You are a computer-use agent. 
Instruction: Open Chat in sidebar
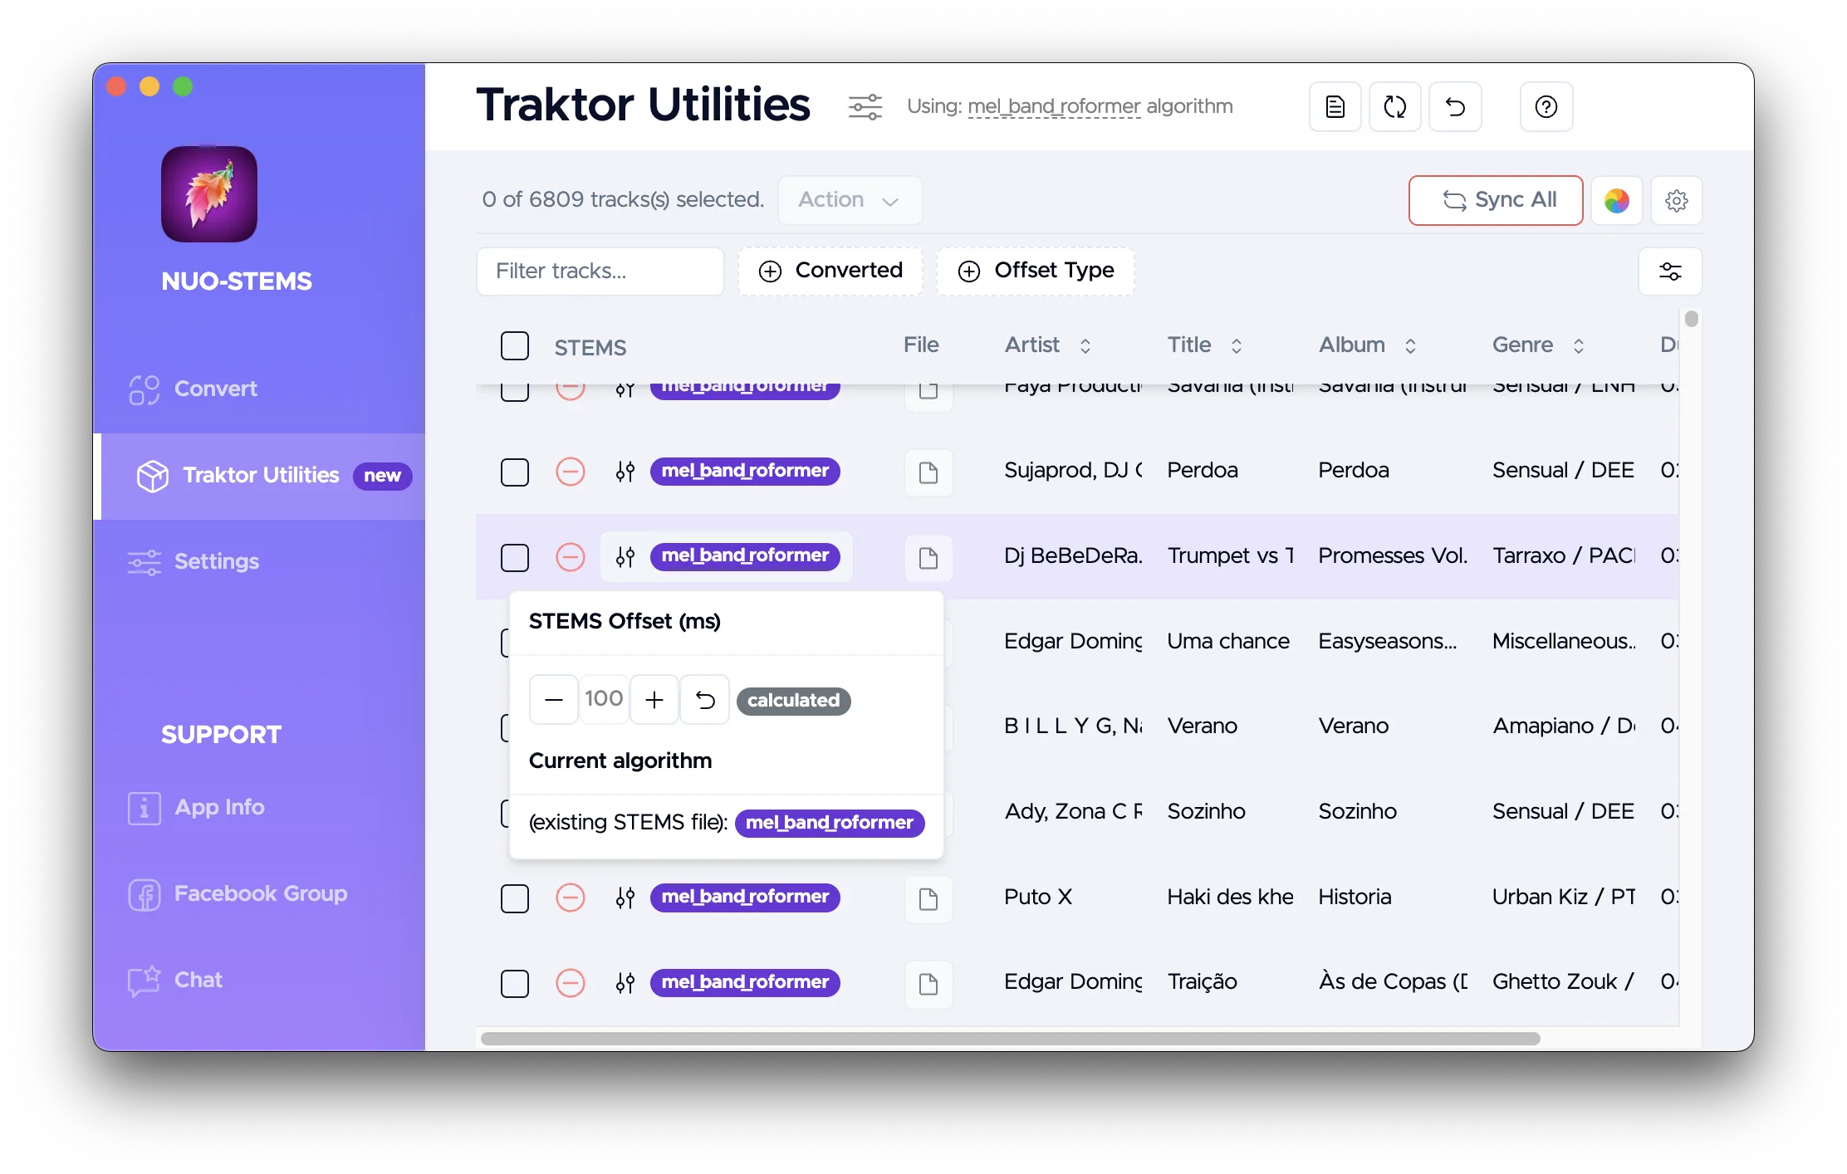point(259,981)
